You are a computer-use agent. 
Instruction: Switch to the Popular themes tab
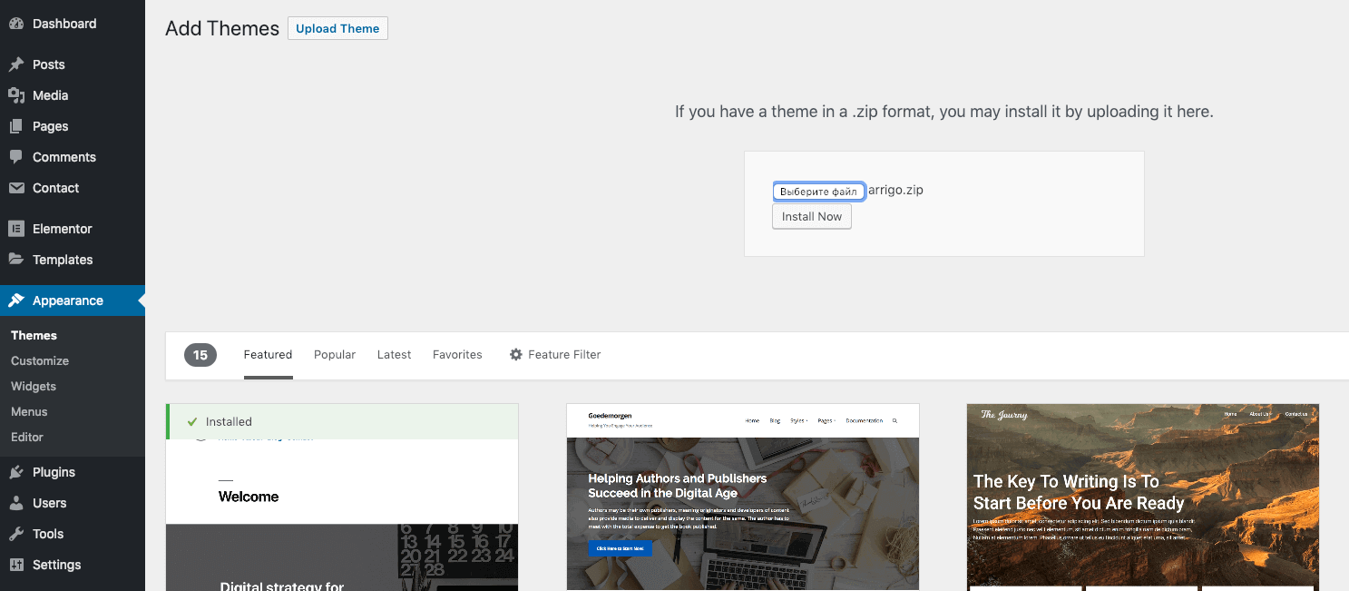pyautogui.click(x=335, y=355)
